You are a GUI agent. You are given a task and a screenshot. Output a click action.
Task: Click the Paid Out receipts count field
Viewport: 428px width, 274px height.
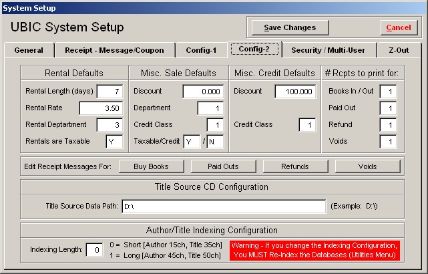click(388, 108)
